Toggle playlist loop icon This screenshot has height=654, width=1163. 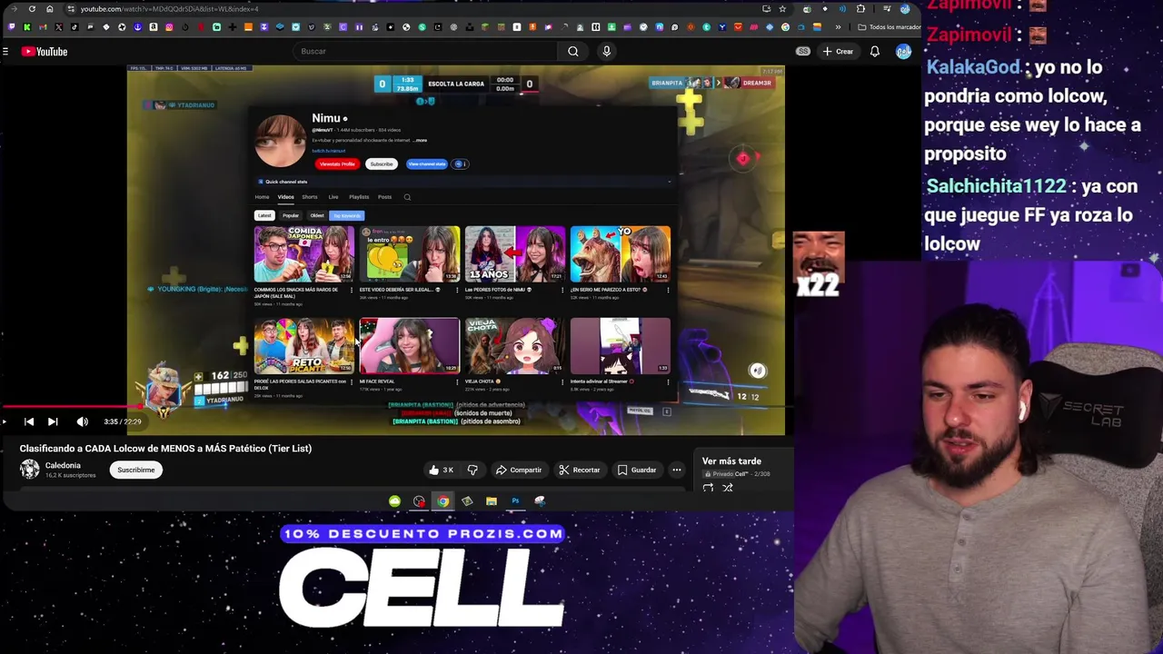point(709,488)
